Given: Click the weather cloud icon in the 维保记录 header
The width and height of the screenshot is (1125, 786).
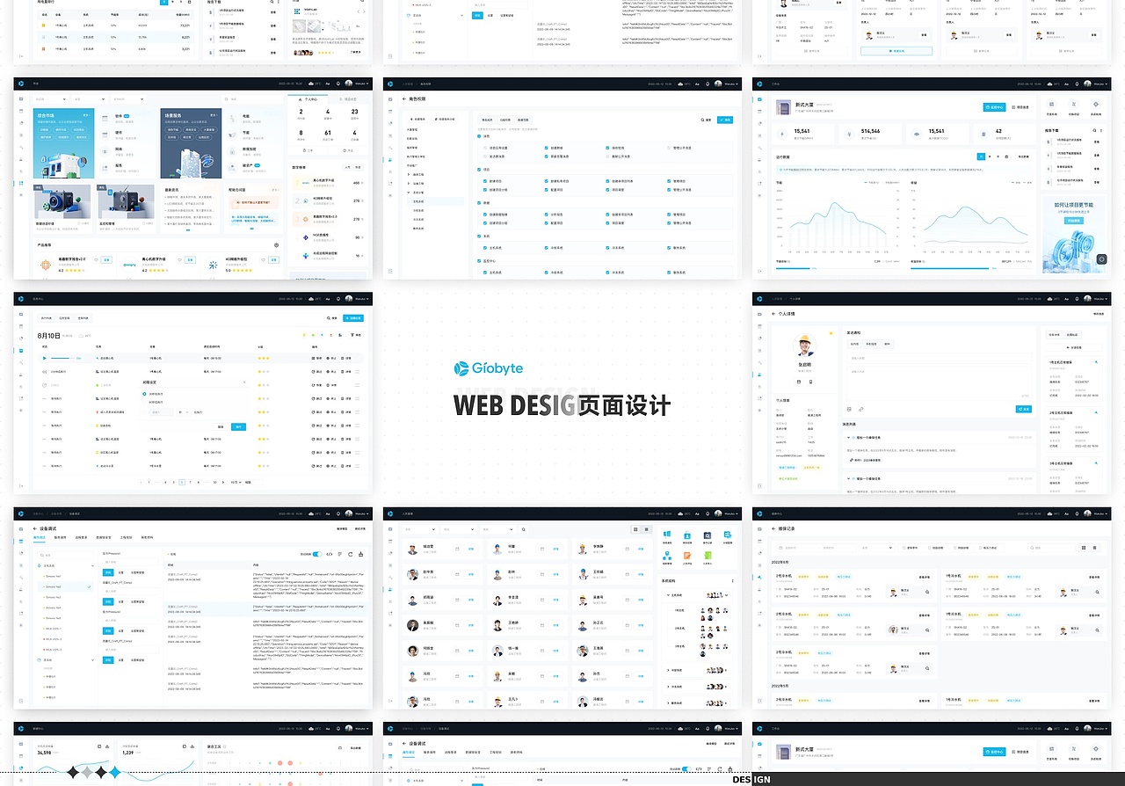Looking at the screenshot, I should (1050, 513).
